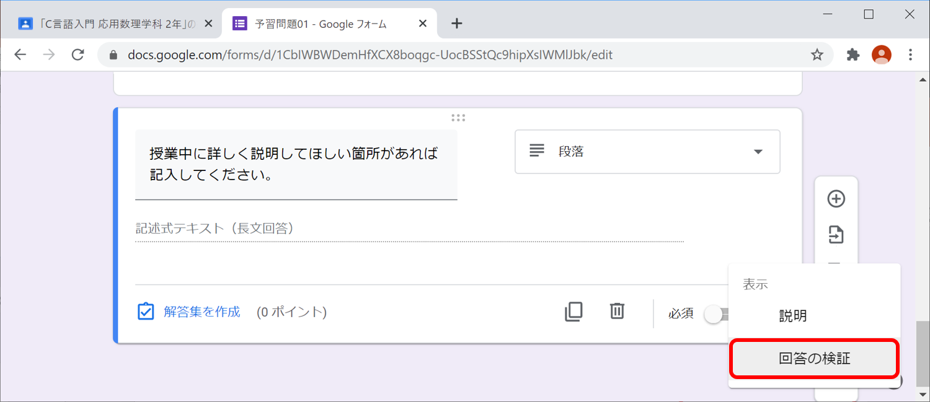
Task: Close the 予習問題01 Google フォーム tab
Action: (423, 24)
